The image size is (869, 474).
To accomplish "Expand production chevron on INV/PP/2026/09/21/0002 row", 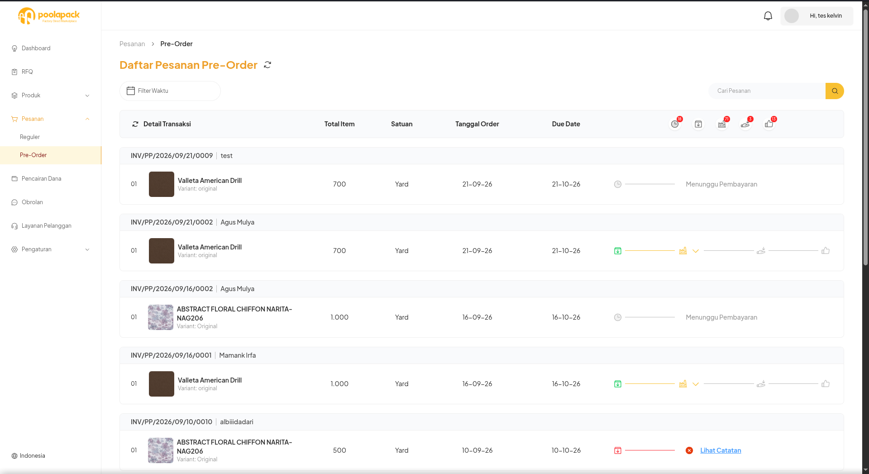I will pyautogui.click(x=696, y=251).
